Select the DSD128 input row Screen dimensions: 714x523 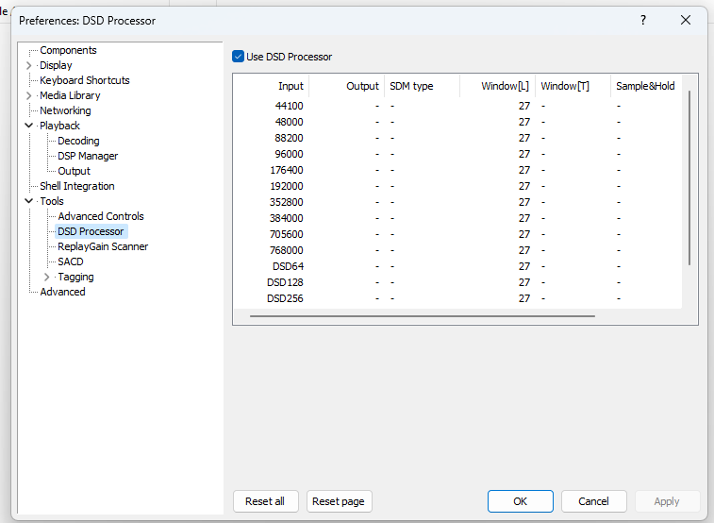click(x=285, y=282)
